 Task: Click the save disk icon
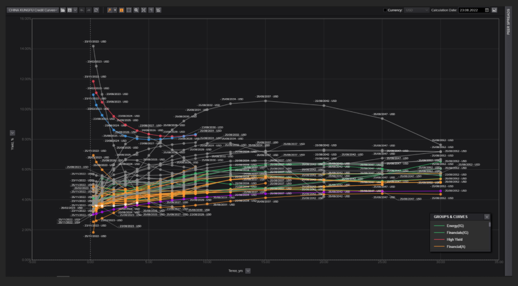pos(69,10)
